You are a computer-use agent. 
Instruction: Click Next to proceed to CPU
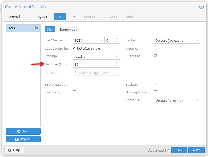point(196,150)
